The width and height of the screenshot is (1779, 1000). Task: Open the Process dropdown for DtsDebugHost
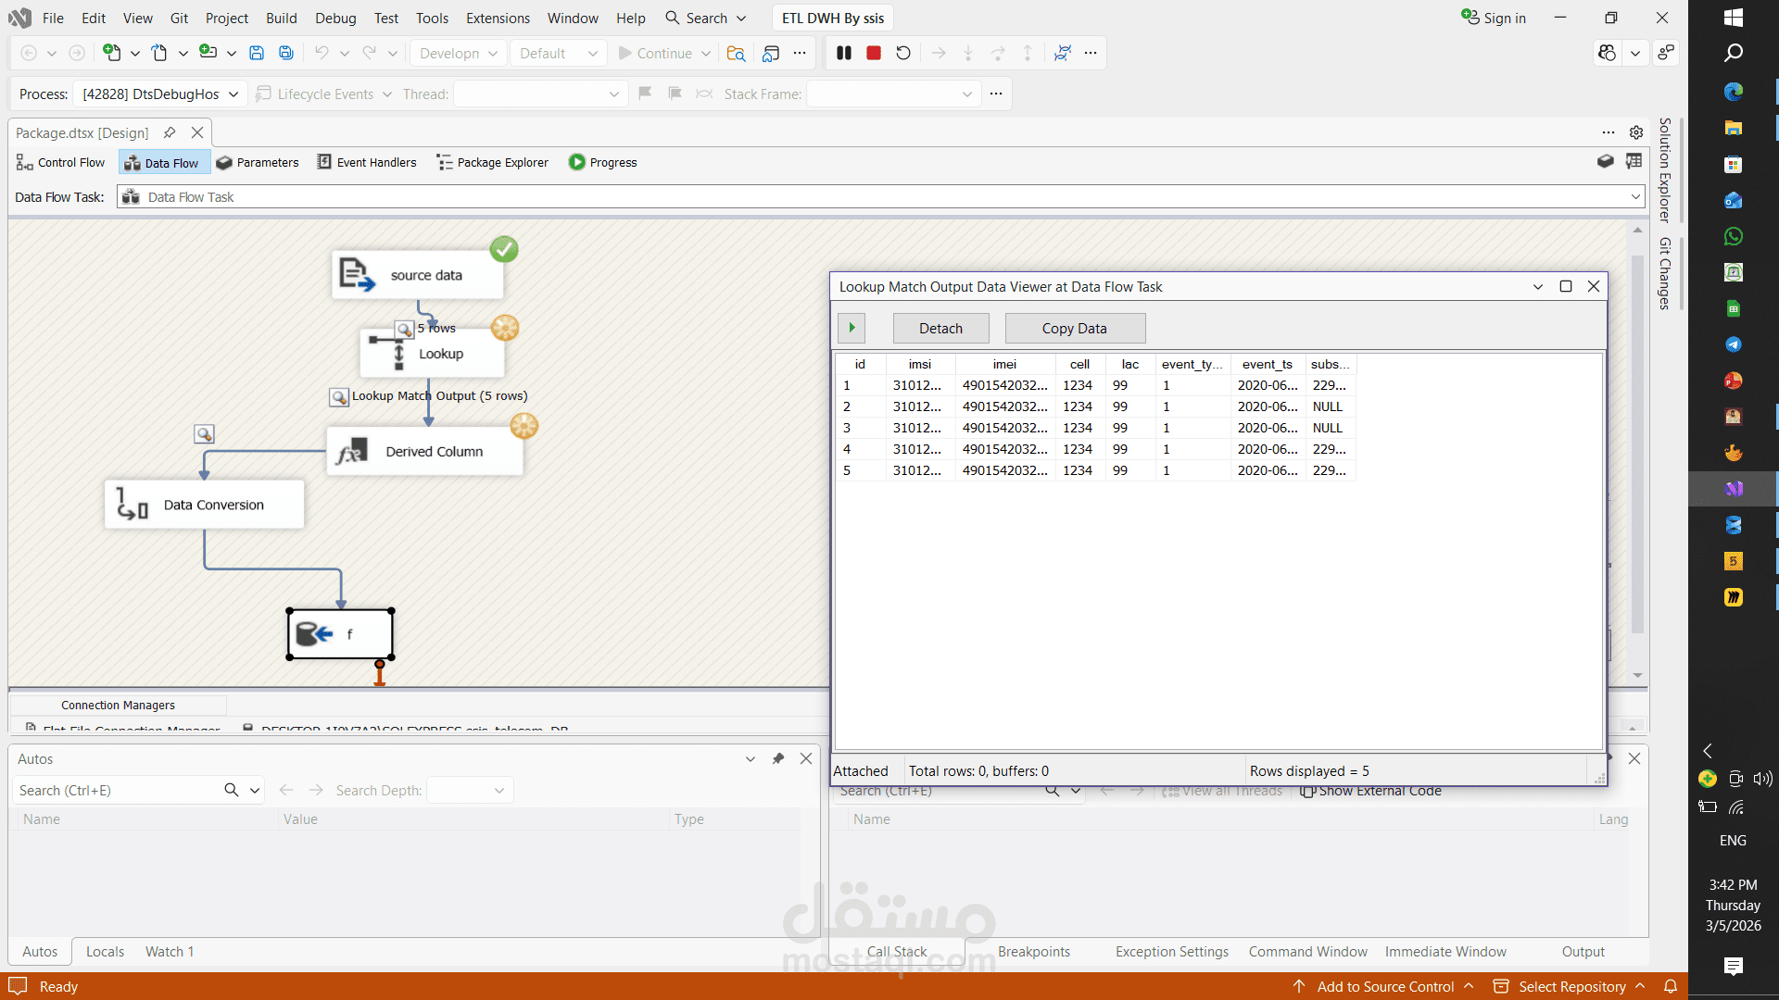(233, 94)
